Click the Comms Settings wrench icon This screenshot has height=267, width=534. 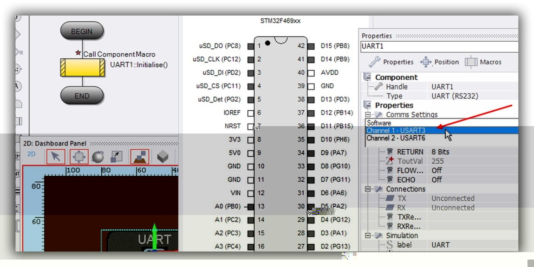(x=379, y=114)
